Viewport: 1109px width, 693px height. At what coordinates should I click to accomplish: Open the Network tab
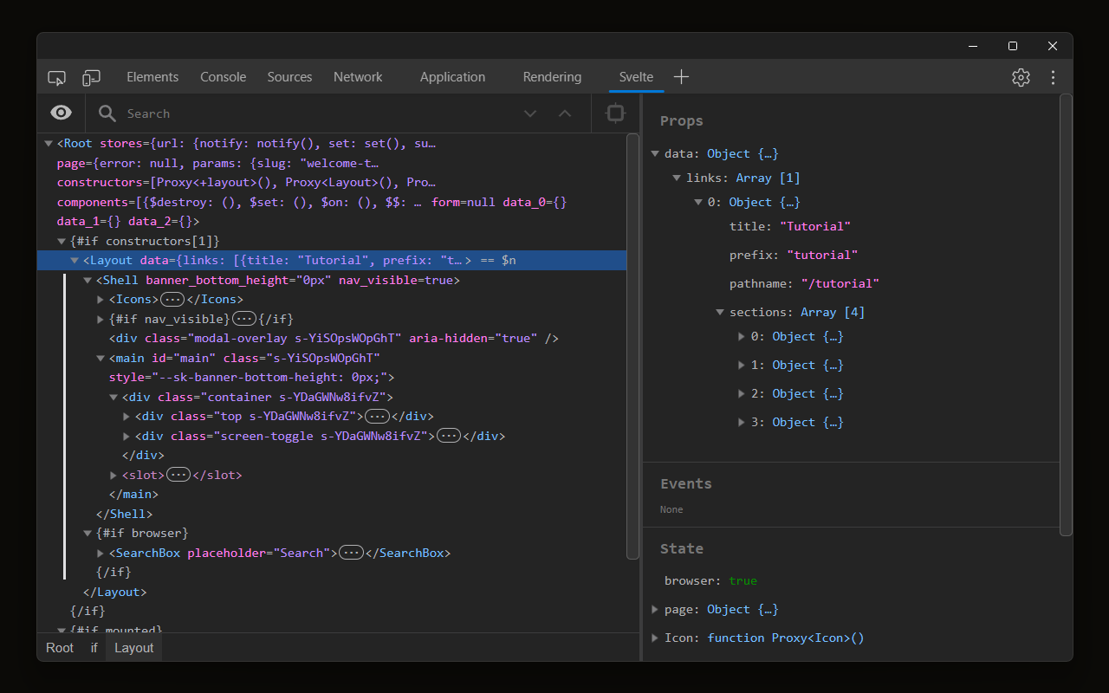[x=358, y=76]
